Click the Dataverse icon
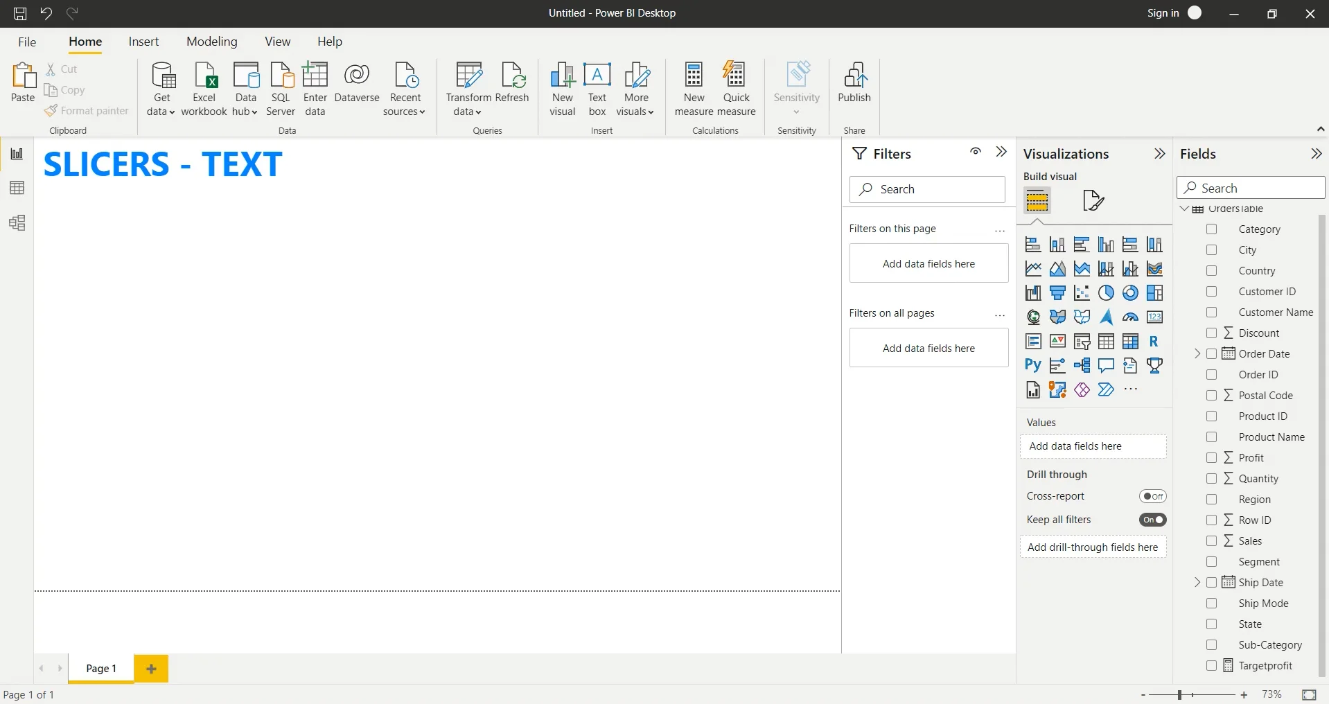The width and height of the screenshot is (1329, 704). 356,83
